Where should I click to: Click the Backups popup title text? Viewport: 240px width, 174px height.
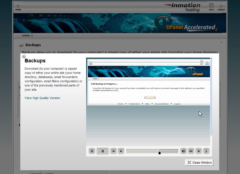point(35,61)
